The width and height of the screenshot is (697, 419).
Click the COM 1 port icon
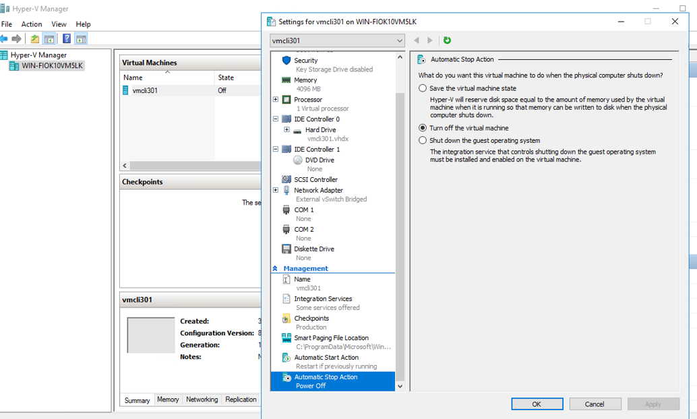pos(286,209)
